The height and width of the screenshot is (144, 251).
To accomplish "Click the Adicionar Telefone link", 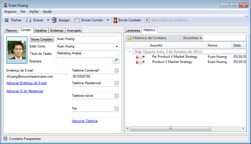I will point(85,121).
